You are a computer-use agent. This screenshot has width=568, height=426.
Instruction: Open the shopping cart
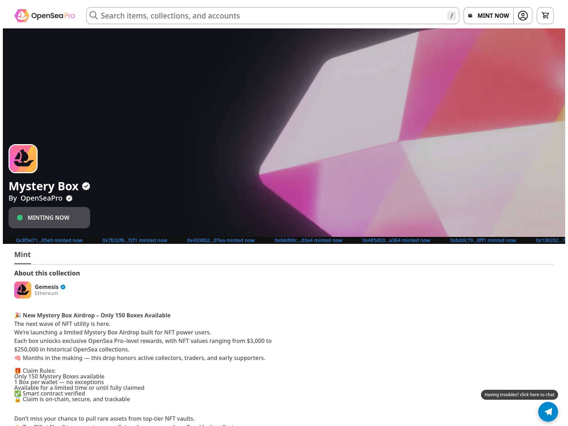tap(545, 16)
